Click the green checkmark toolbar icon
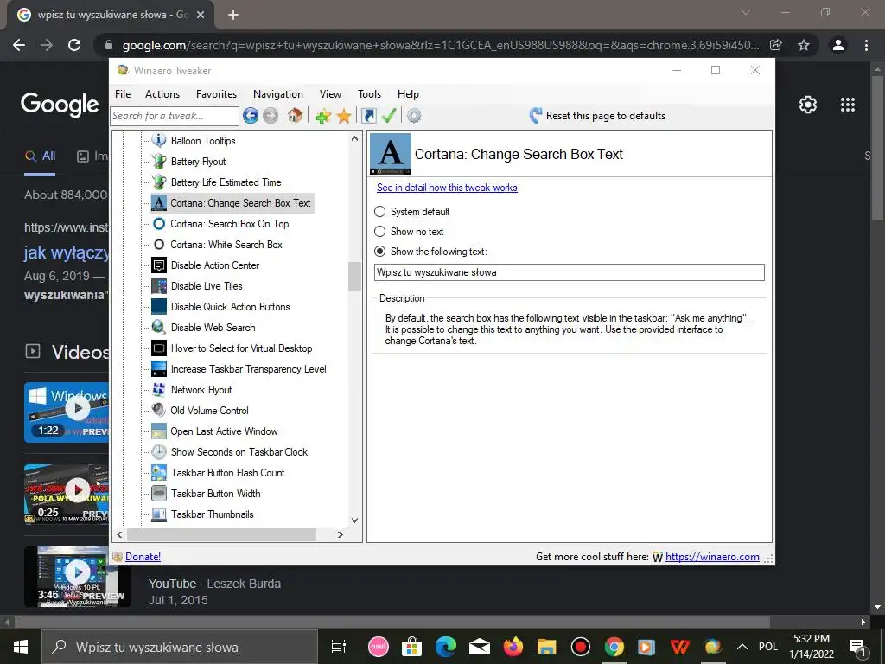 point(389,116)
